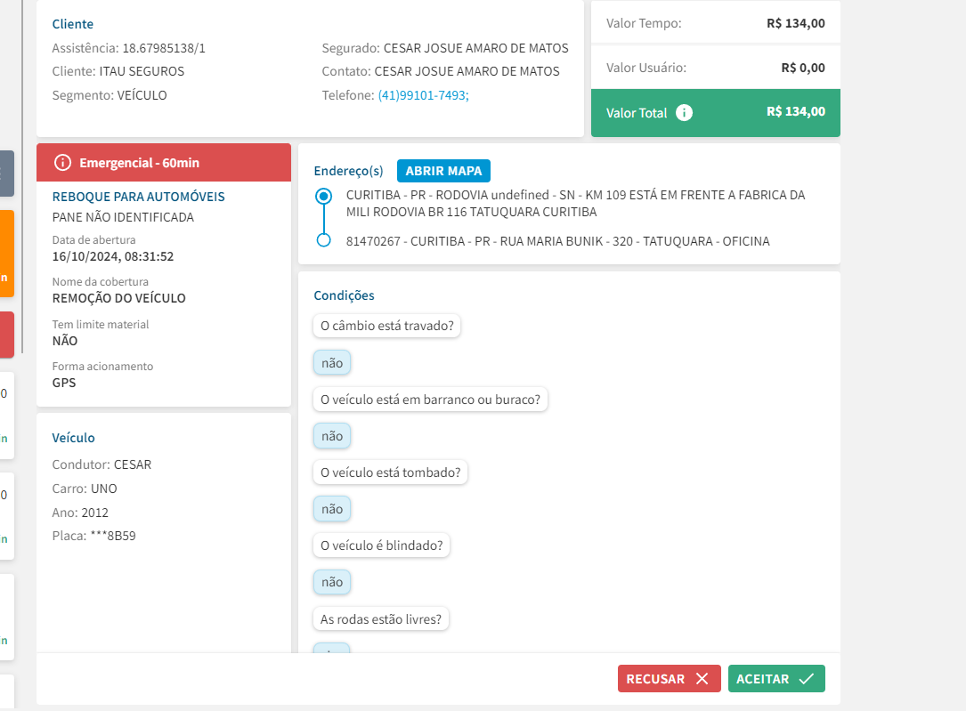This screenshot has height=711, width=966.
Task: Click the info icon beside Valor Total
Action: 684,113
